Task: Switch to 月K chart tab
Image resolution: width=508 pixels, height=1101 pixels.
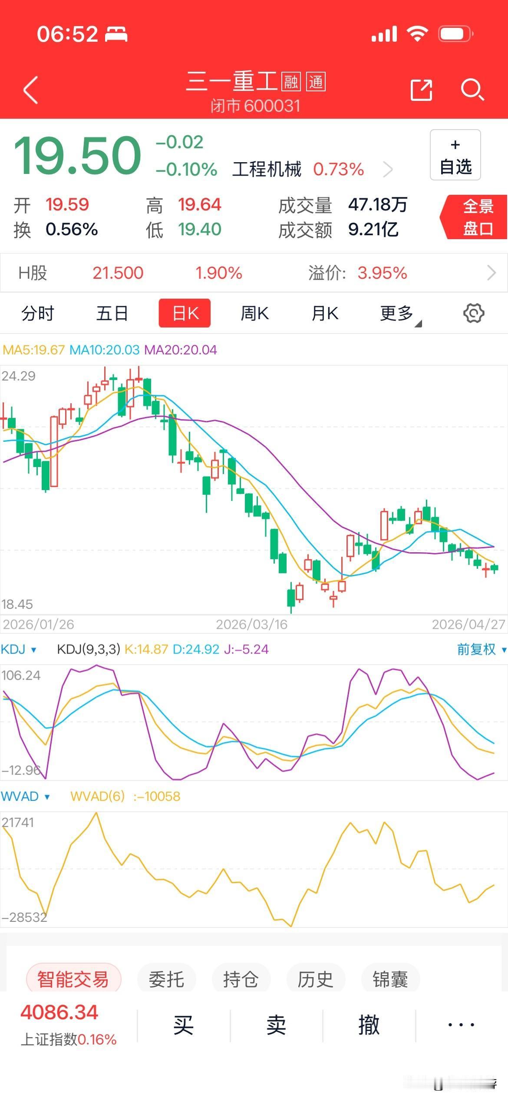Action: point(325,313)
